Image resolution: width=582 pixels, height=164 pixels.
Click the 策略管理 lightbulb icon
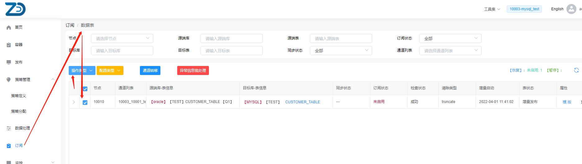[9, 80]
